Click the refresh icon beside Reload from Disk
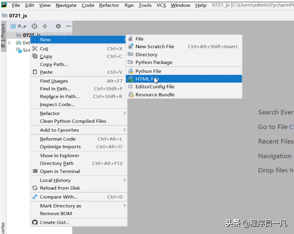This screenshot has width=294, height=234. [35, 188]
